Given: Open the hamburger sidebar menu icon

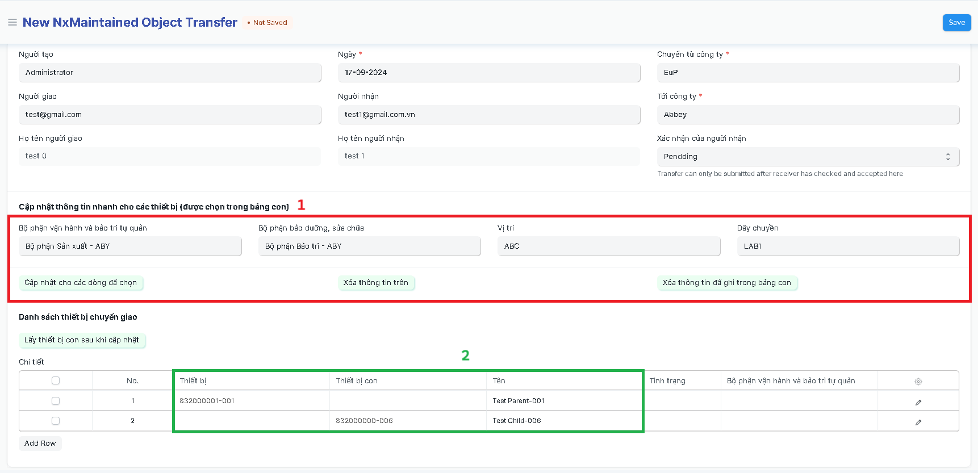Looking at the screenshot, I should pyautogui.click(x=12, y=23).
